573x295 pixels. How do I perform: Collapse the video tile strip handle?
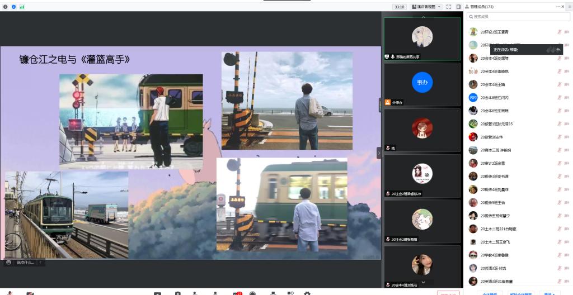379,153
